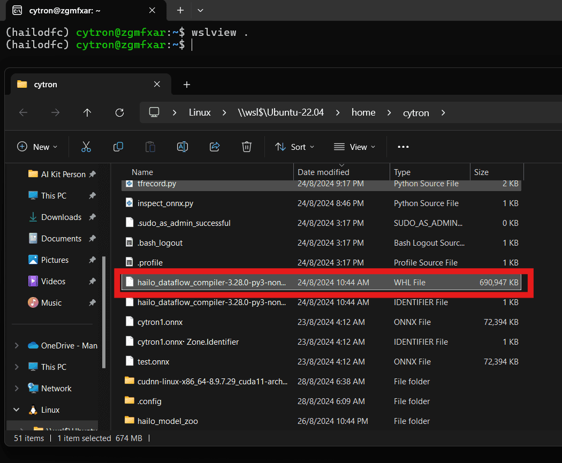The width and height of the screenshot is (562, 463).
Task: Sort files by Date modified column
Action: 323,172
